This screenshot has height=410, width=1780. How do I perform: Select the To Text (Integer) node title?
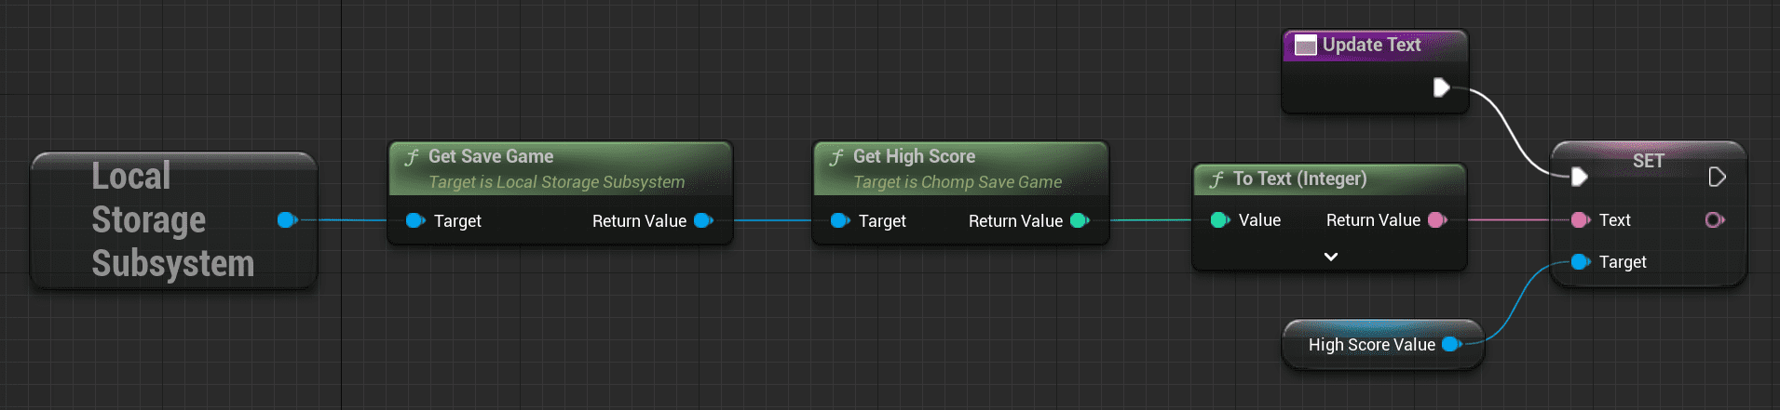click(1299, 179)
